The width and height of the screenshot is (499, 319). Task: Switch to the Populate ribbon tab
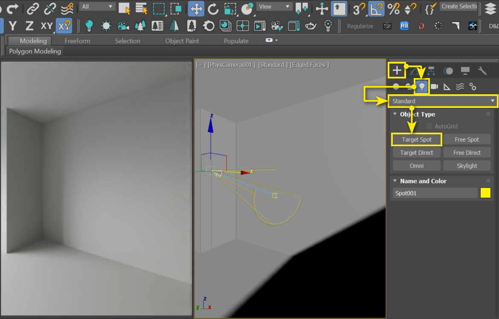(236, 41)
